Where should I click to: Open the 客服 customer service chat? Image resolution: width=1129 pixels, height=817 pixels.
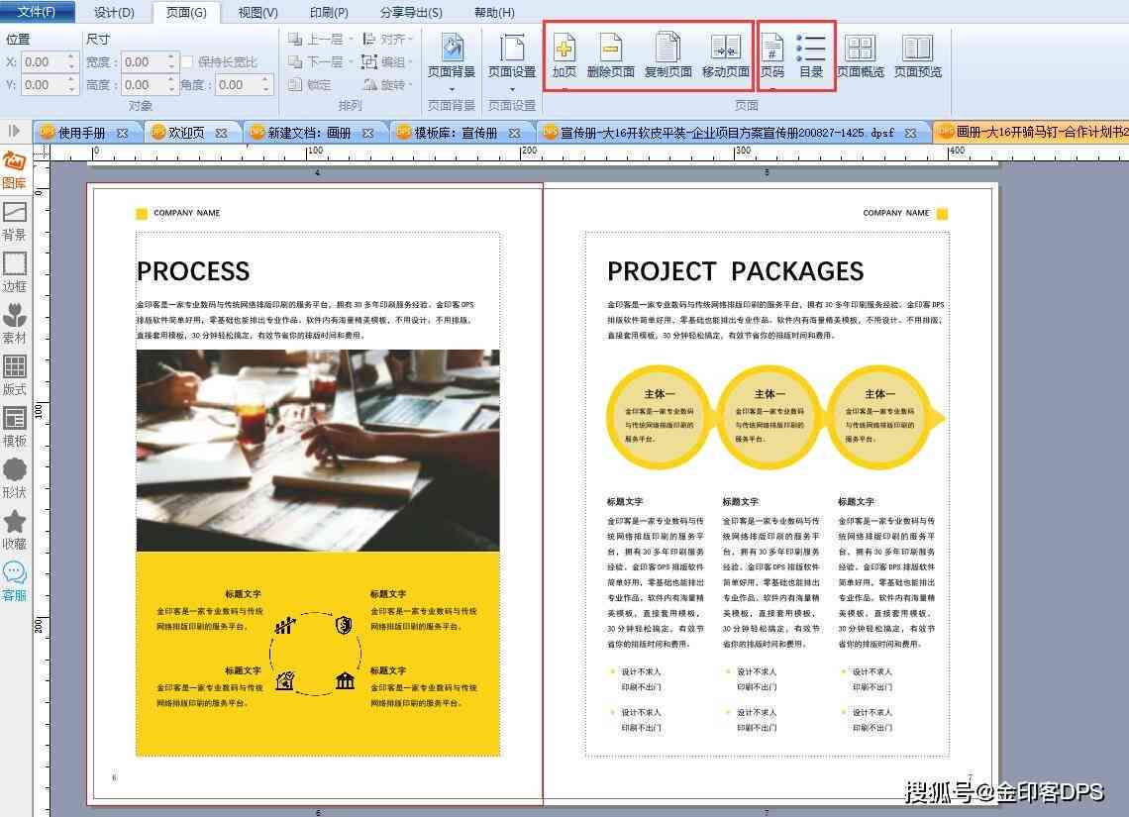pos(15,581)
